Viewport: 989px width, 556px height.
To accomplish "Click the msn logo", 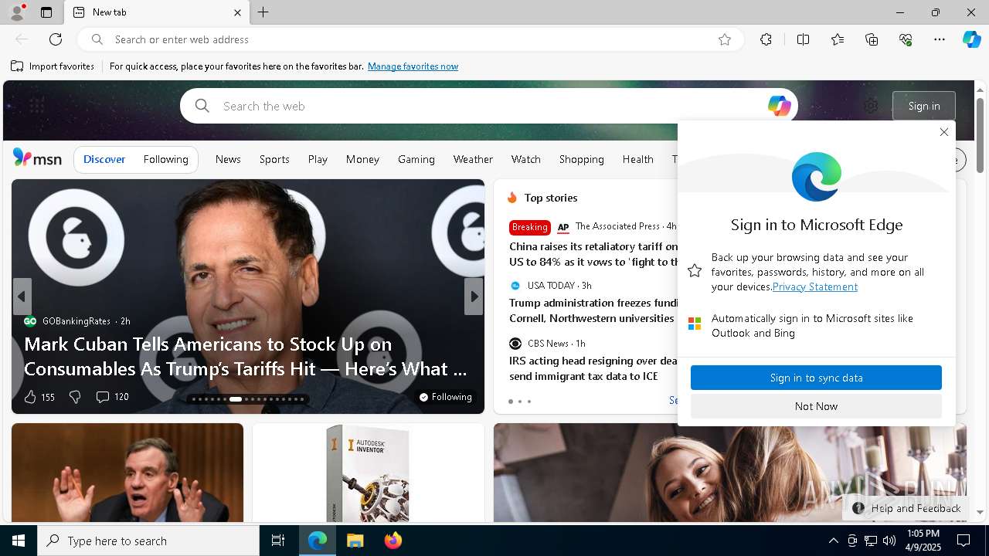I will tap(37, 158).
